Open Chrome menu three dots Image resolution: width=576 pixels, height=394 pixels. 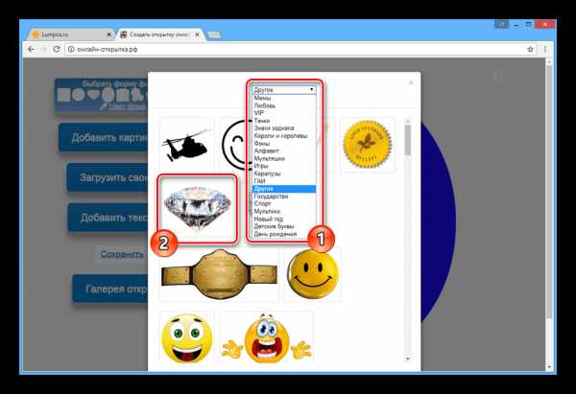545,49
